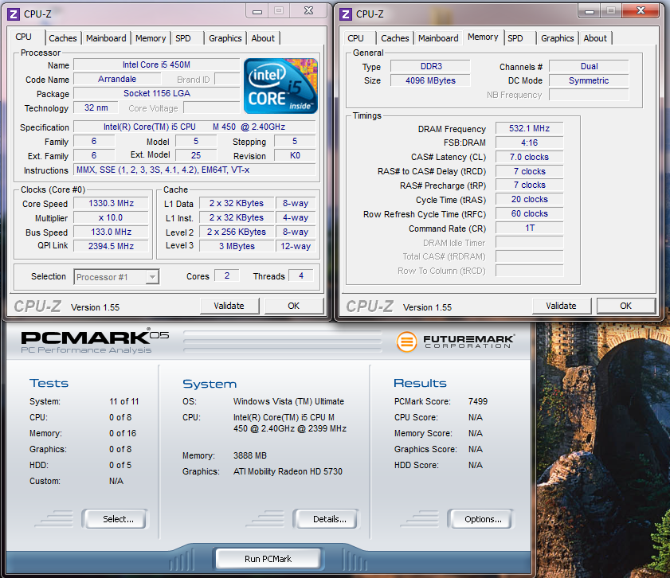Open Graphics tab in right CPU-Z window
The width and height of the screenshot is (670, 578).
click(x=557, y=38)
